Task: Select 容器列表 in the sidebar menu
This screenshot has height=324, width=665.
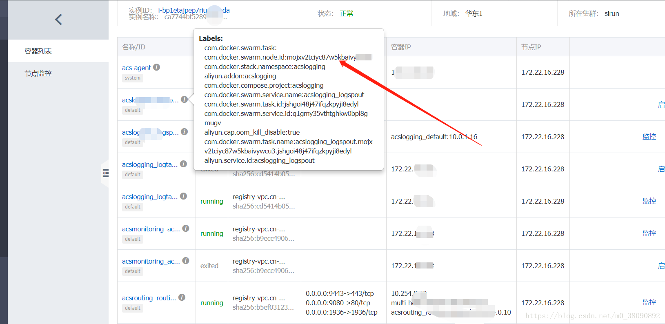Action: point(38,51)
